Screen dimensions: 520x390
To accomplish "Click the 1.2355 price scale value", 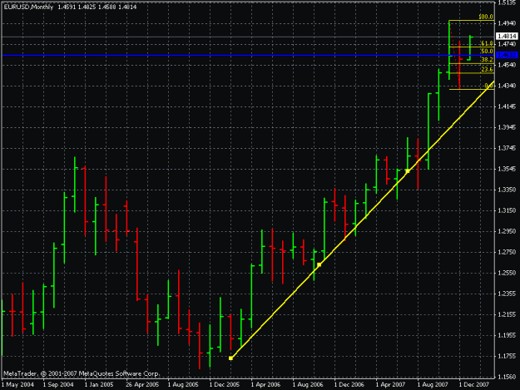I will pos(507,294).
